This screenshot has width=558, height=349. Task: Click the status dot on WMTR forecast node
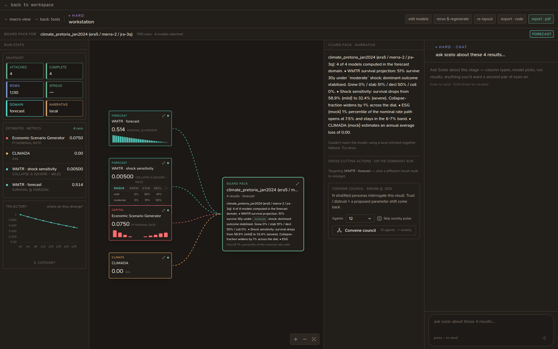click(168, 116)
